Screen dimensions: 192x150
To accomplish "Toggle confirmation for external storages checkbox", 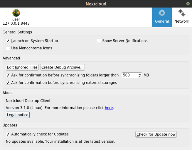I will (8, 83).
